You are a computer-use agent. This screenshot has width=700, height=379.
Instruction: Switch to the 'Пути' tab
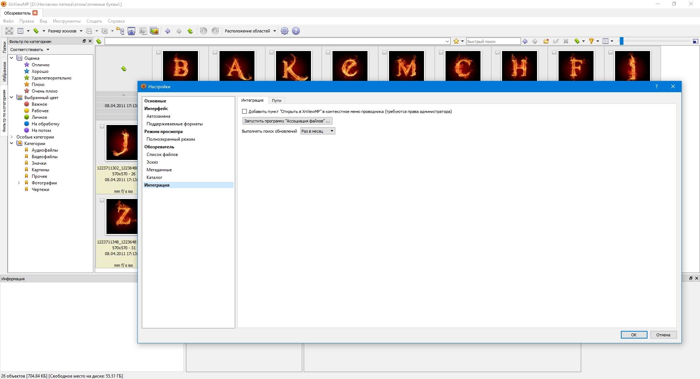[x=276, y=101]
